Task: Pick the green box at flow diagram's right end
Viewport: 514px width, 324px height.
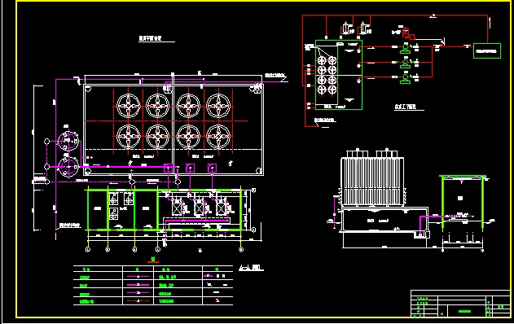Action: [487, 50]
